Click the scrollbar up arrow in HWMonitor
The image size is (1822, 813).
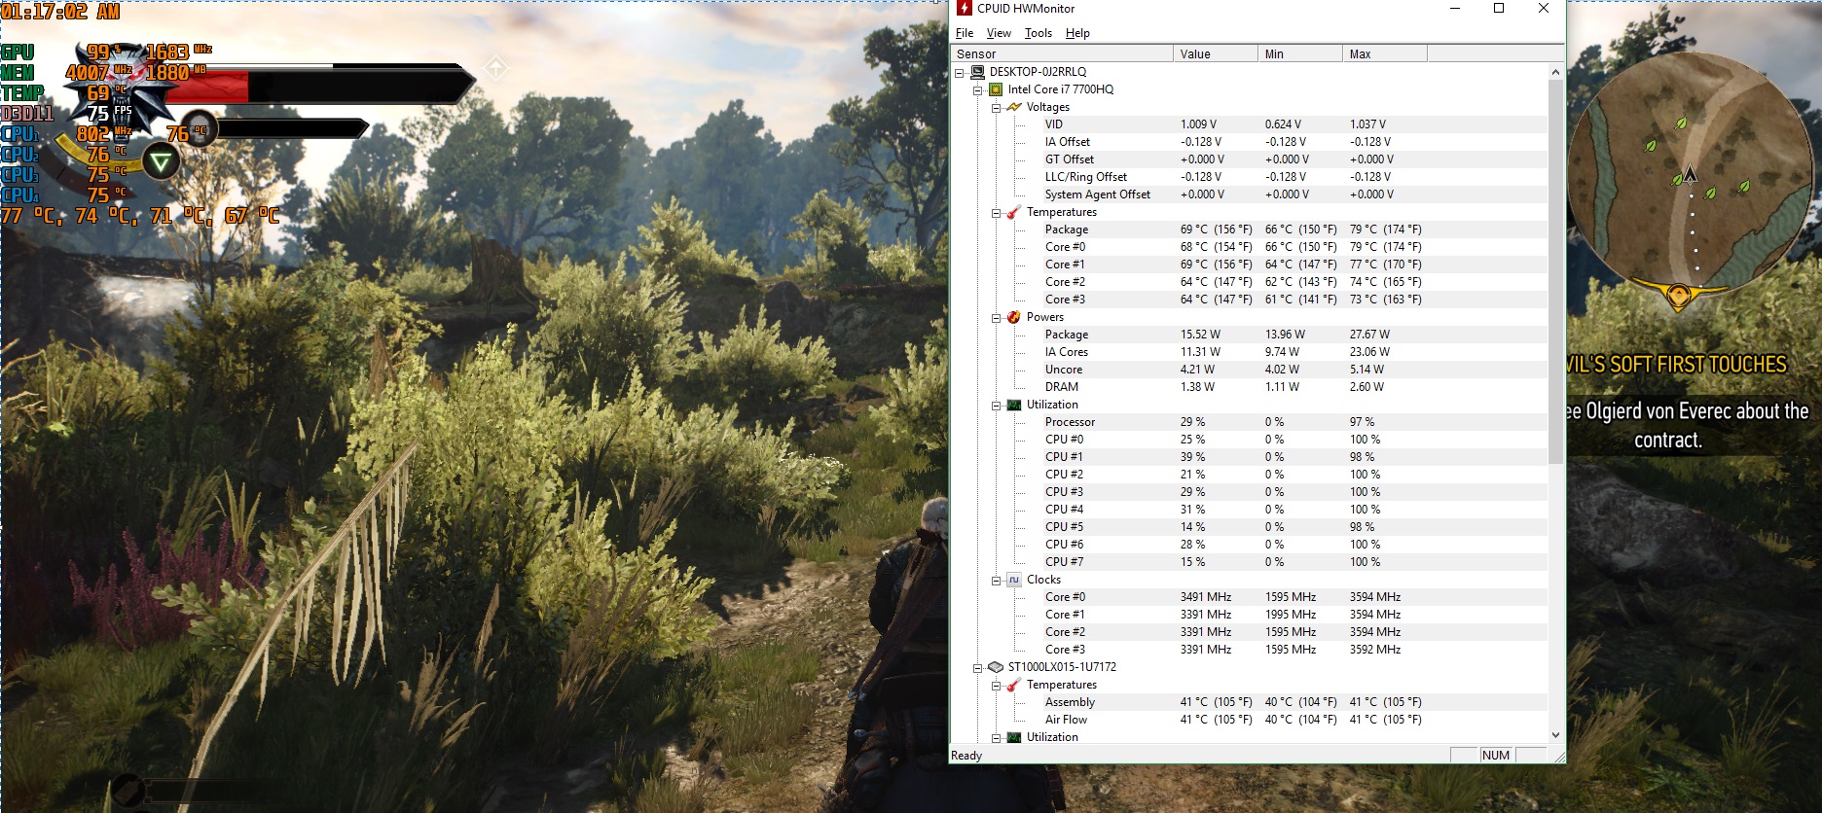pyautogui.click(x=1555, y=72)
